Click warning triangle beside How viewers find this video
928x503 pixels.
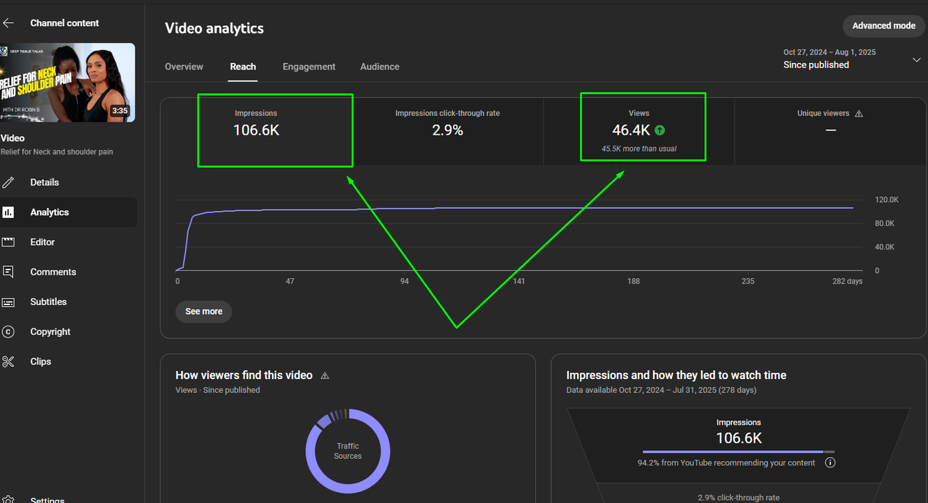tap(325, 375)
